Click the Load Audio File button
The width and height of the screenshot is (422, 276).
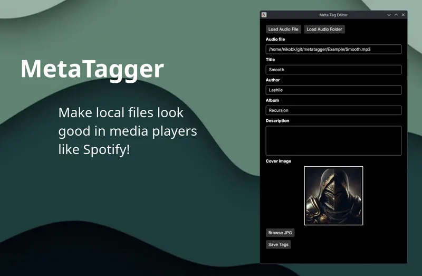pyautogui.click(x=283, y=30)
